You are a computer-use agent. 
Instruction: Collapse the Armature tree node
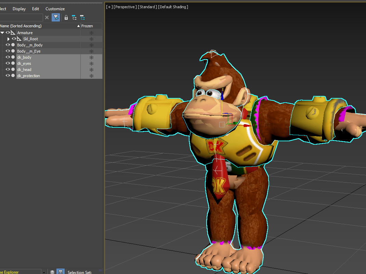pyautogui.click(x=2, y=33)
